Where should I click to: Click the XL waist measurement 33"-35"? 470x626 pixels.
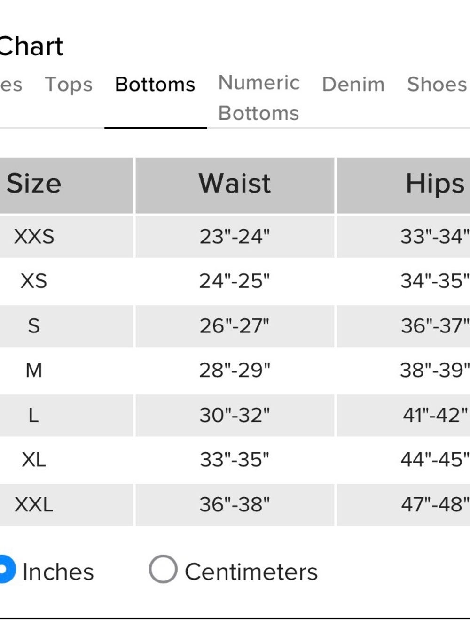click(x=235, y=460)
